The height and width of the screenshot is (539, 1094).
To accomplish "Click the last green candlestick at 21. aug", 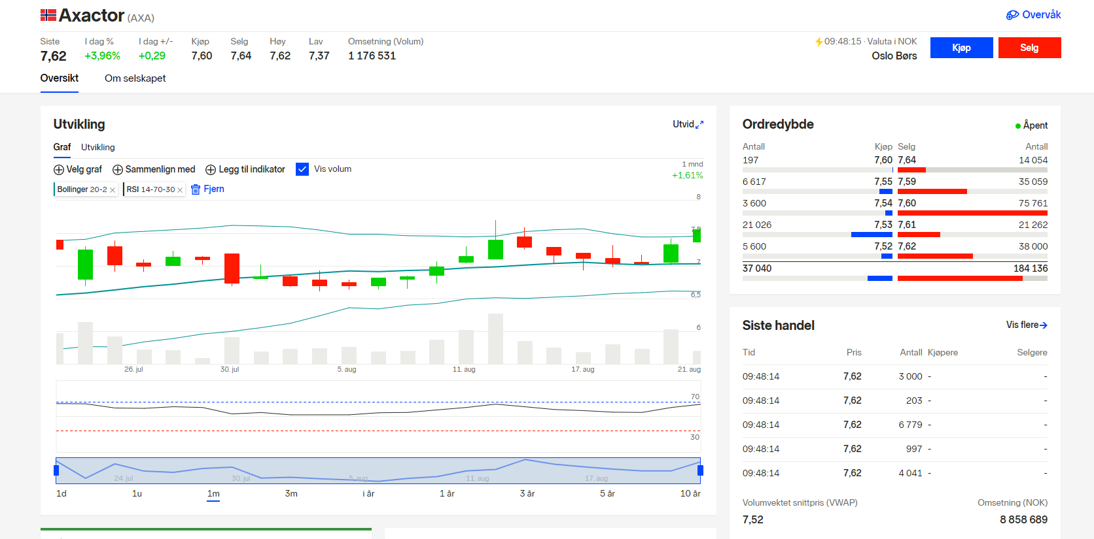I will [697, 235].
